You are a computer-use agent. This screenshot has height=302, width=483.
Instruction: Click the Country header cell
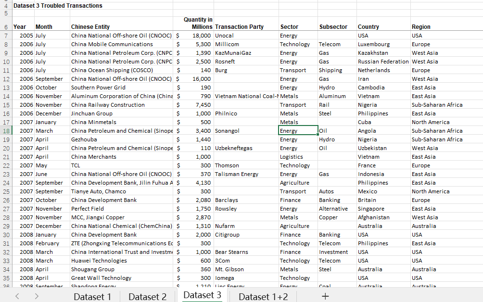pos(383,24)
